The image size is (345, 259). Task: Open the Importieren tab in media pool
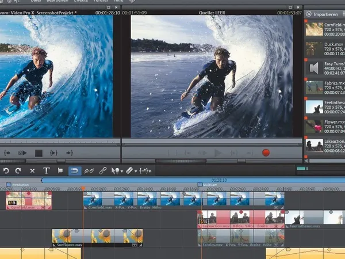325,13
